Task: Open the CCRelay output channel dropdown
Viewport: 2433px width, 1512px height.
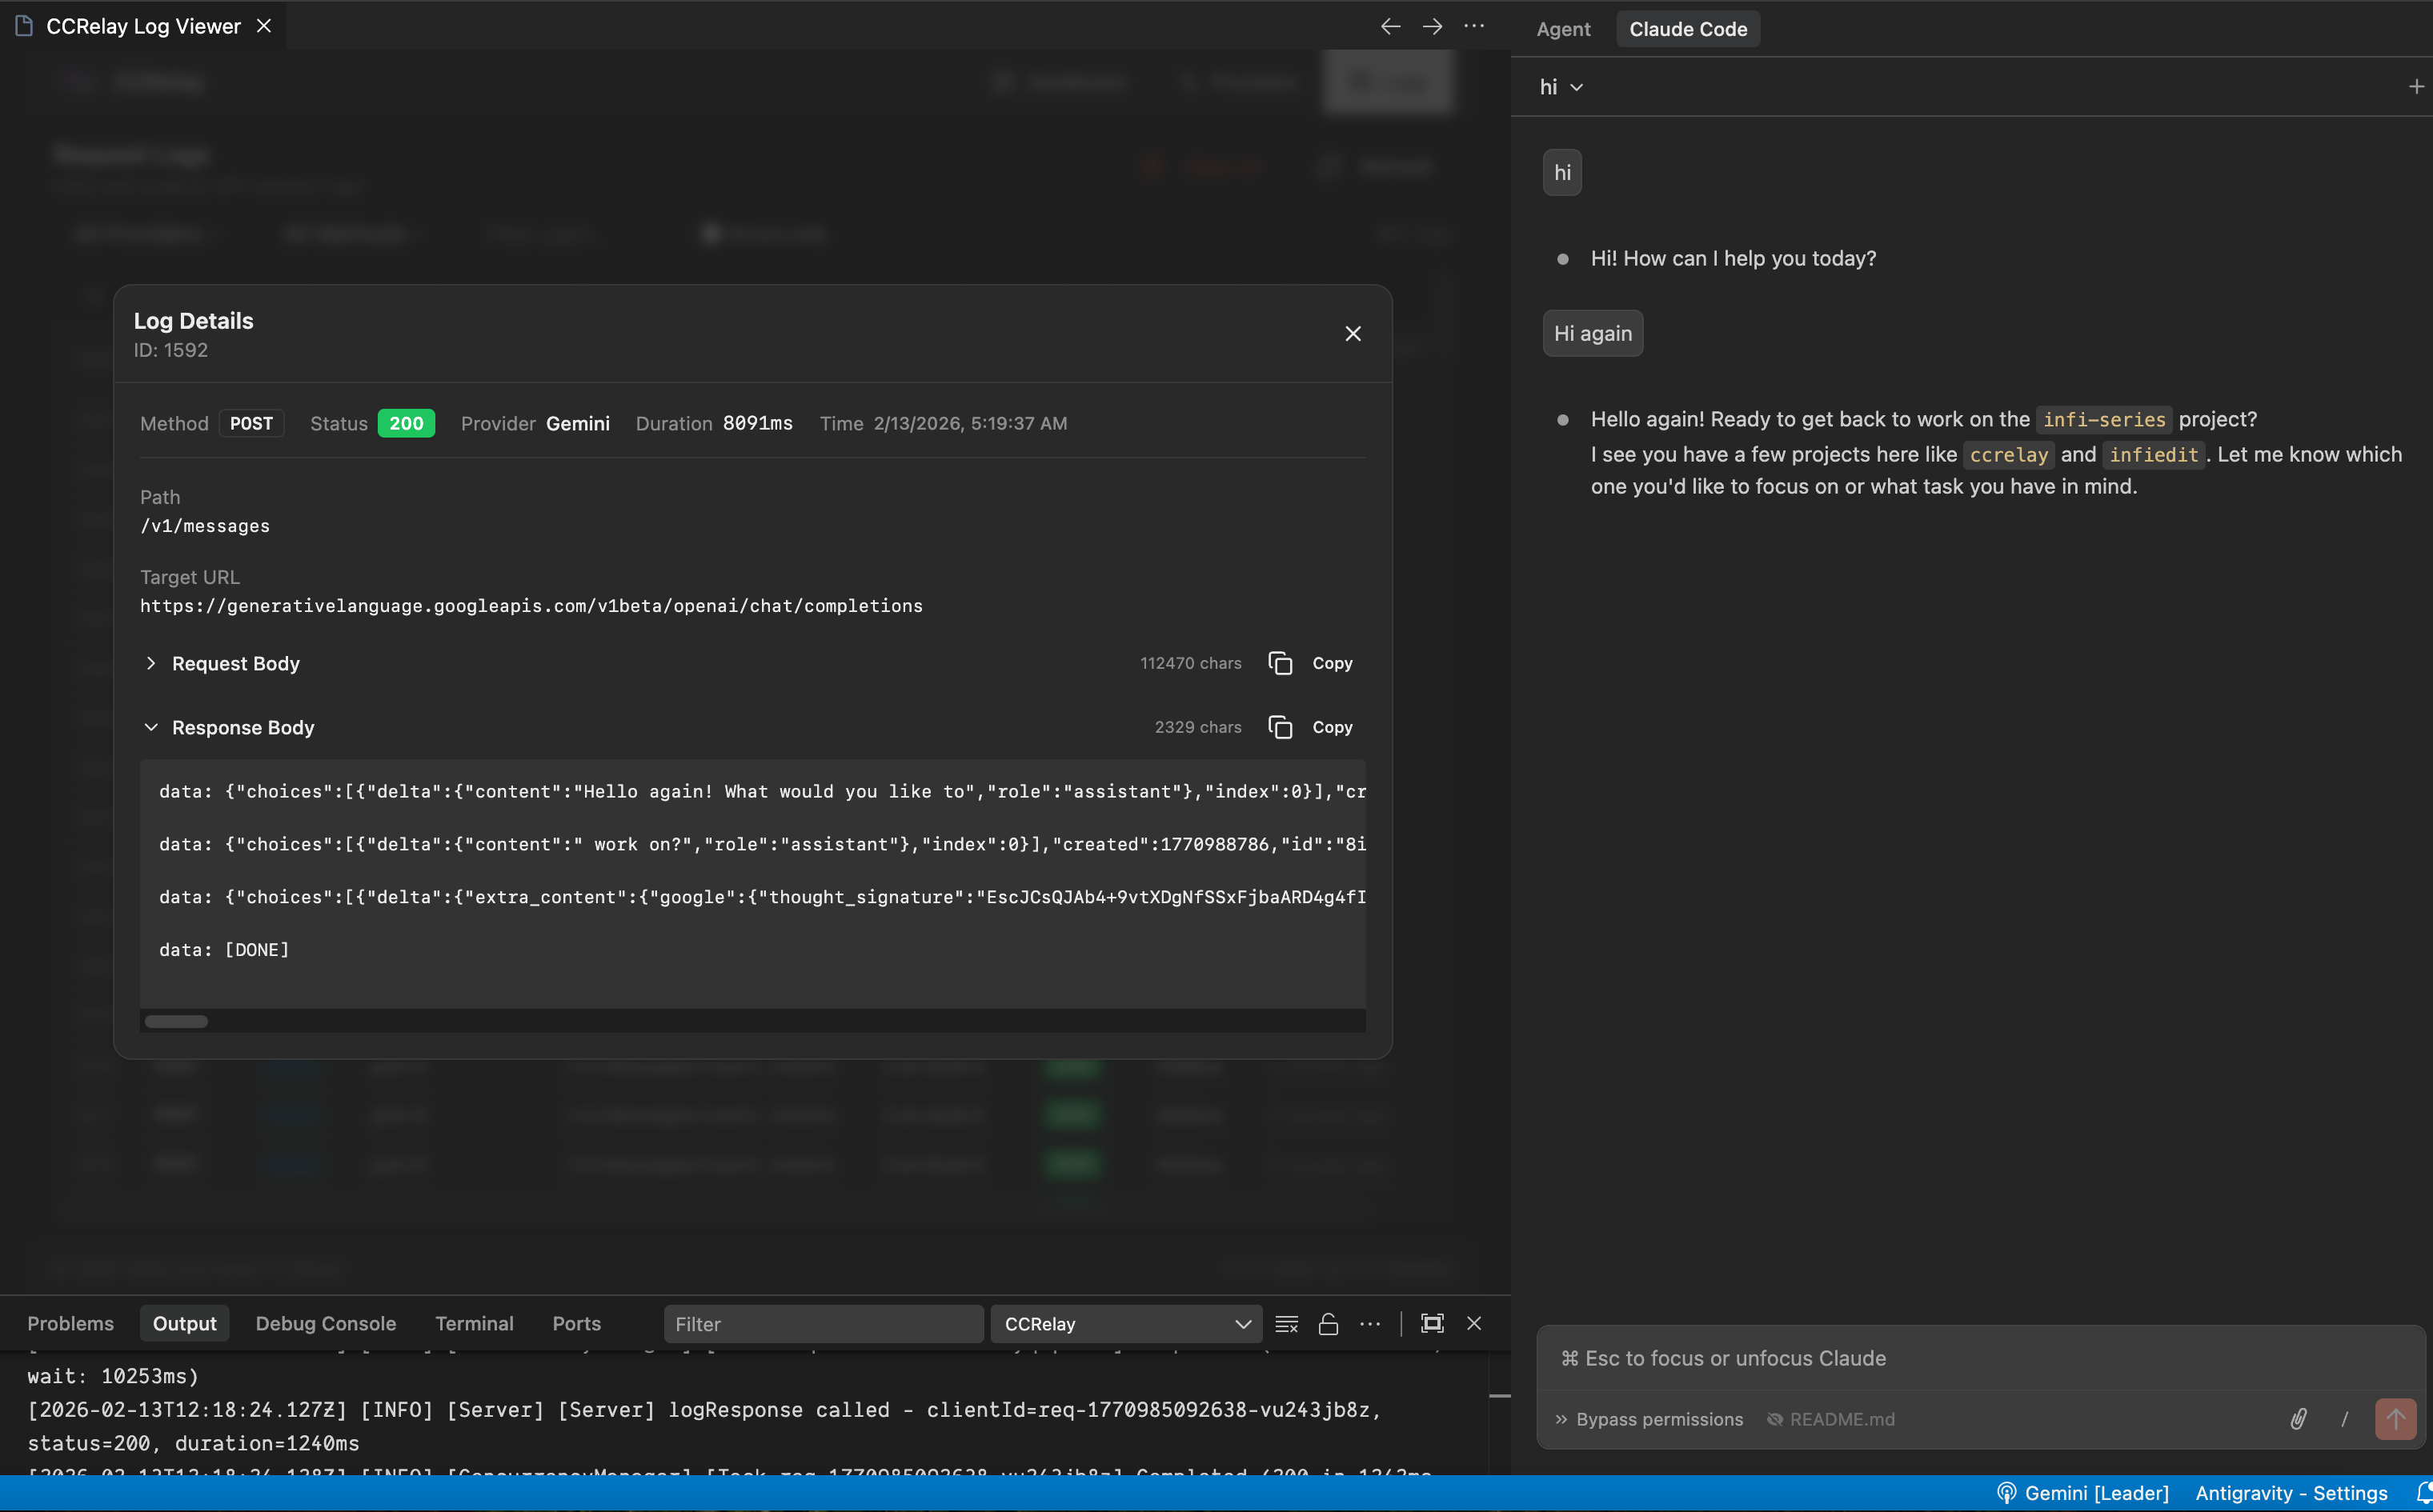Action: point(1125,1324)
